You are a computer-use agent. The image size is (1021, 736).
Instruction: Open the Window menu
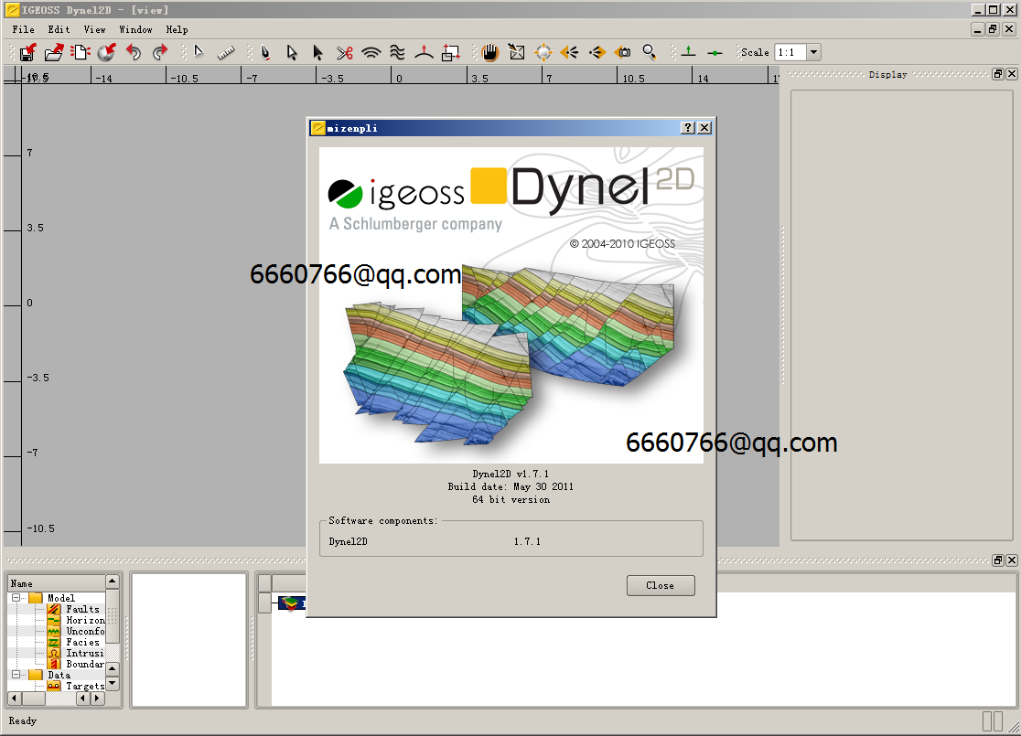(x=135, y=30)
